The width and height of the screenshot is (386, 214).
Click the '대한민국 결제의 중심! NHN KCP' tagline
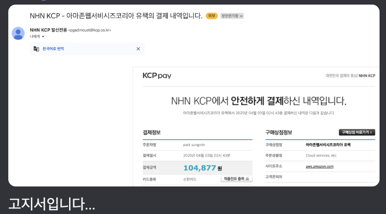coord(351,76)
